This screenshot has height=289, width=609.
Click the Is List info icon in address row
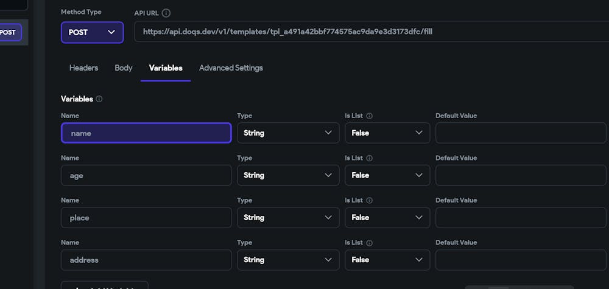[370, 242]
